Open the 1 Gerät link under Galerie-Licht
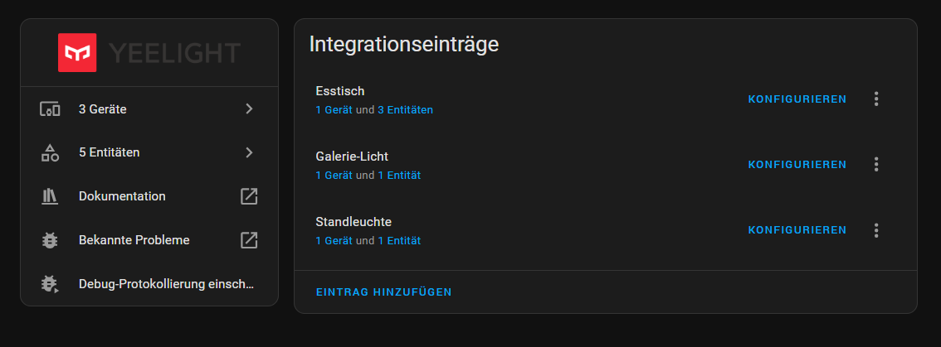941x347 pixels. click(334, 176)
